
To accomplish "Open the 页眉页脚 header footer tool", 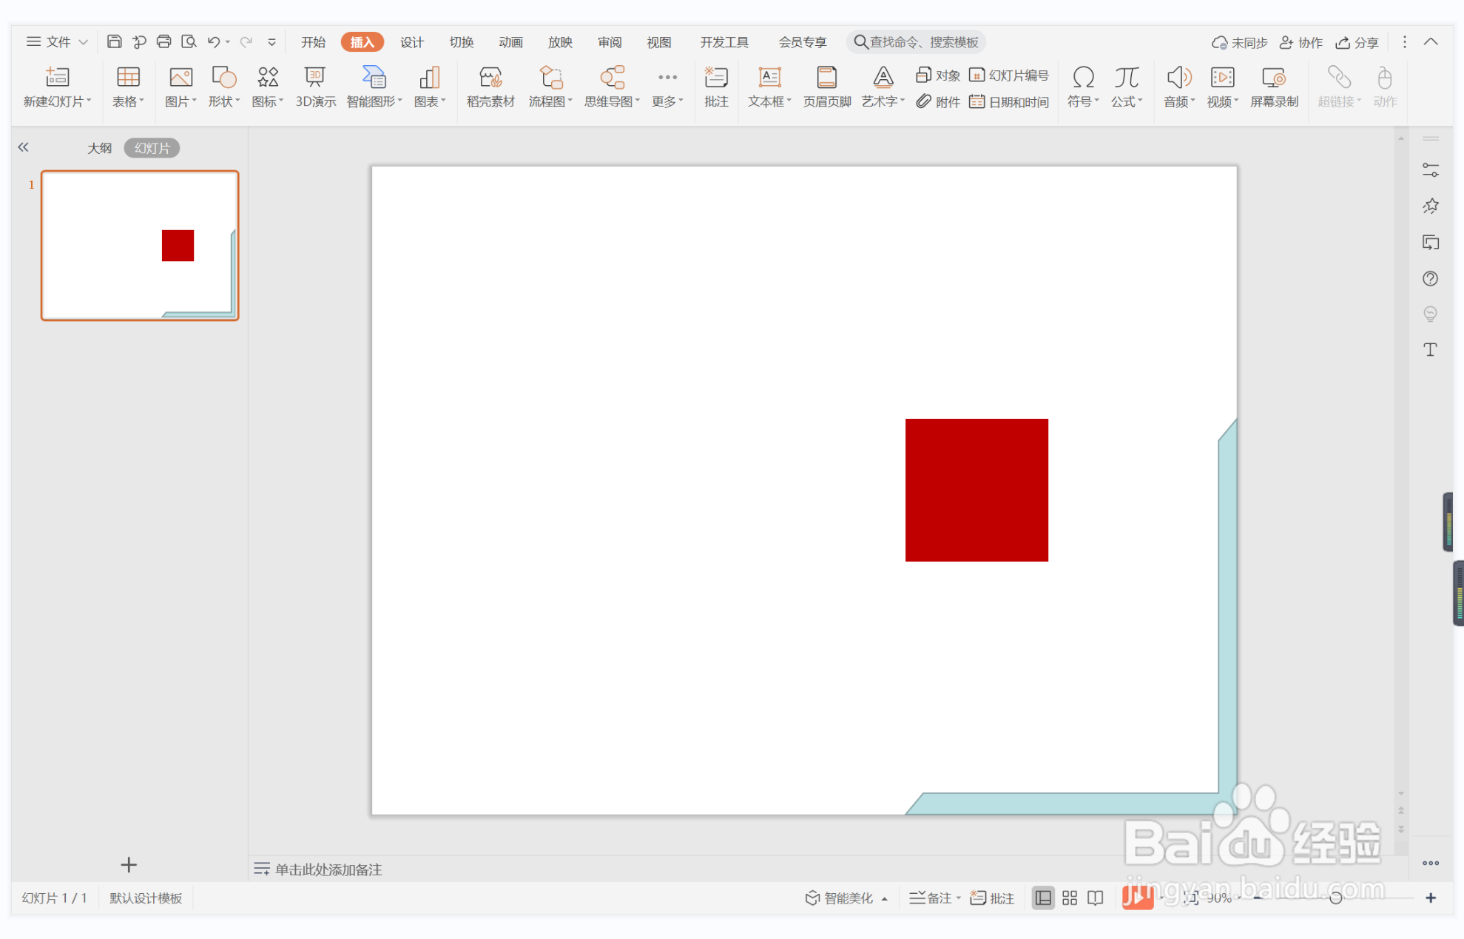I will [x=826, y=87].
